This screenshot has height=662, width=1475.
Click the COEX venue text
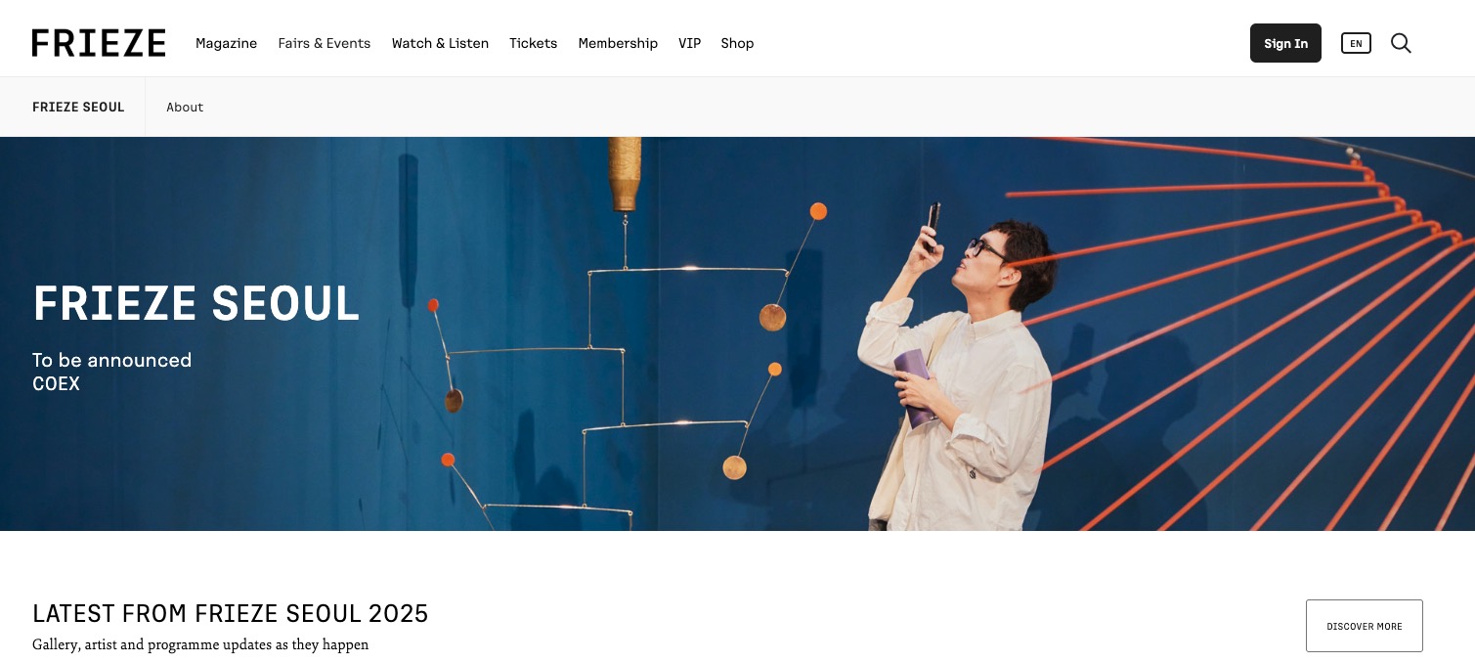coord(56,384)
